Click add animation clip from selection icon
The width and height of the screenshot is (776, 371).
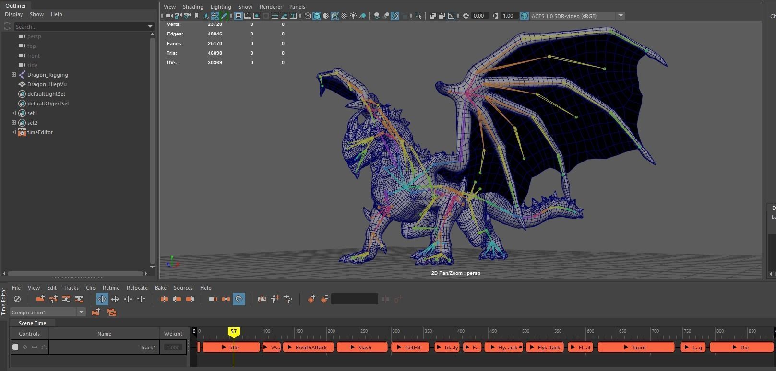coord(40,299)
